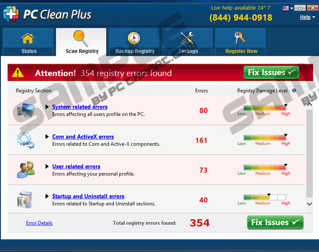Click the User related errors people icon
The height and width of the screenshot is (252, 319).
tap(25, 170)
